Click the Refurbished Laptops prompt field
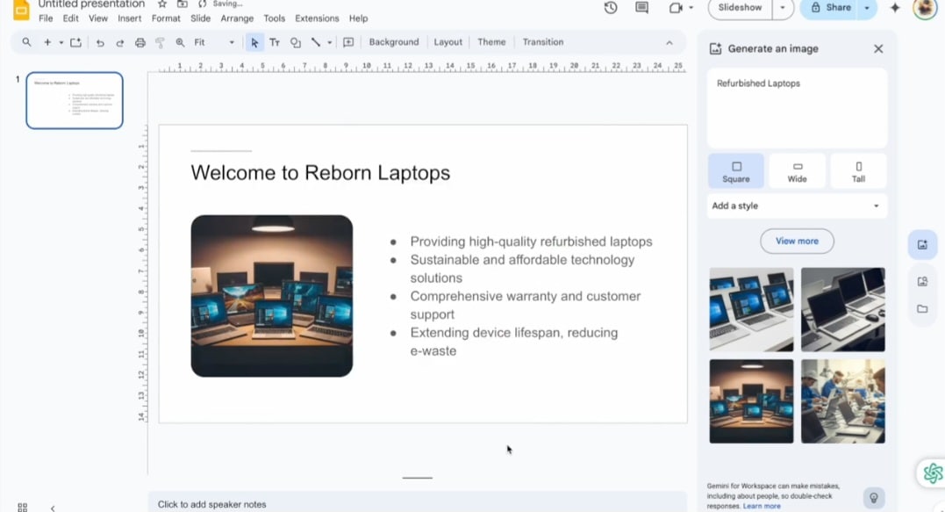The width and height of the screenshot is (945, 512). 797,108
